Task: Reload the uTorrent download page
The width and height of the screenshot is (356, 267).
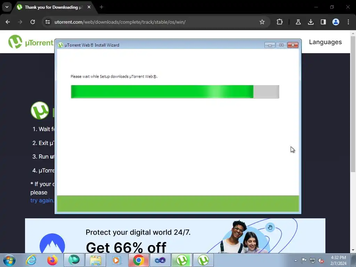Action: [x=33, y=22]
